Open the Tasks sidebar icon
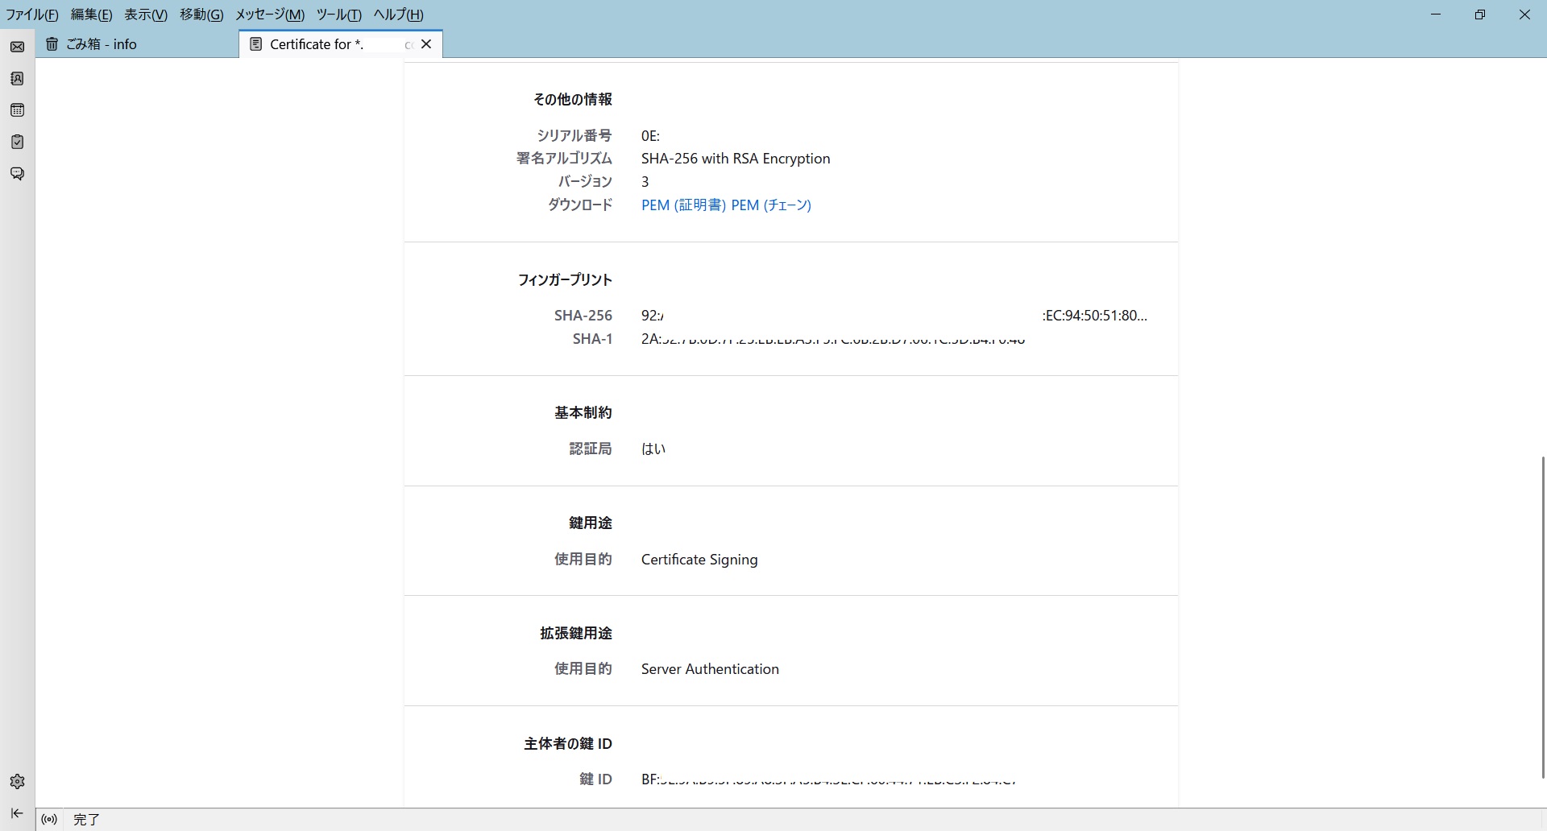Image resolution: width=1547 pixels, height=831 pixels. pos(17,142)
